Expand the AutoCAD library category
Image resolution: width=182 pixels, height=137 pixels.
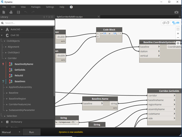(2, 29)
